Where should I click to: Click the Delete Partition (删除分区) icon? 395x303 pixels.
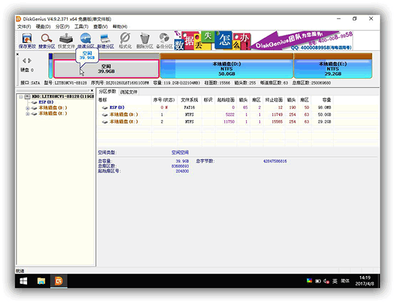click(x=144, y=40)
